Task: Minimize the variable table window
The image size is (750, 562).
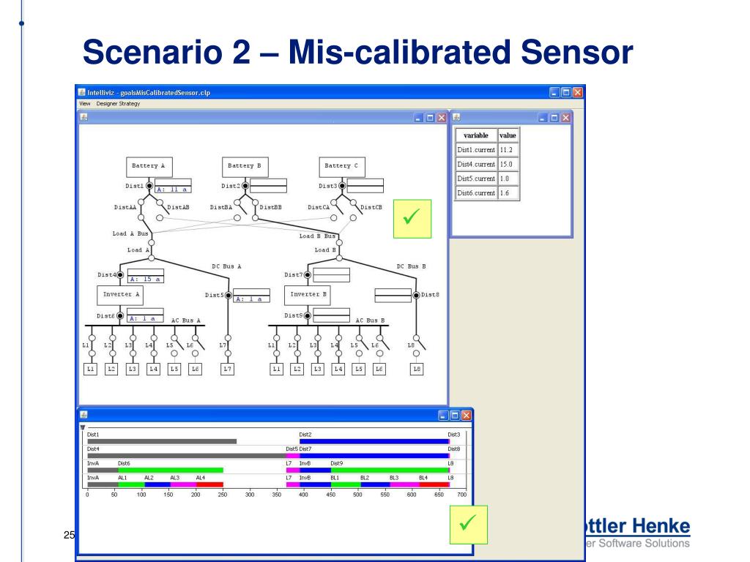Action: point(543,118)
